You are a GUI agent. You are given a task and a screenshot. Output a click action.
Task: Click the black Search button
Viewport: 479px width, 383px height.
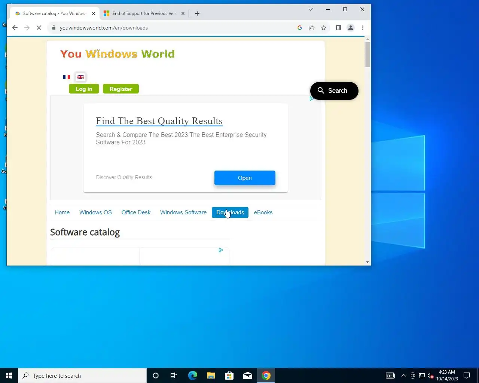[334, 91]
